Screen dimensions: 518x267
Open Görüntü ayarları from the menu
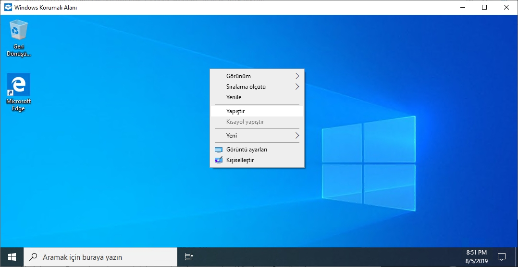[x=257, y=150]
